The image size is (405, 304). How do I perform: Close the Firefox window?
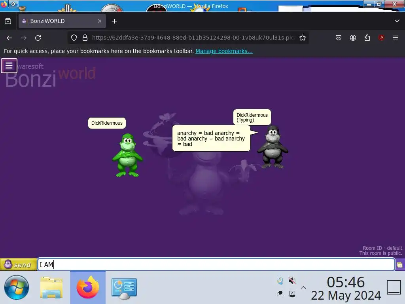pos(394,4)
